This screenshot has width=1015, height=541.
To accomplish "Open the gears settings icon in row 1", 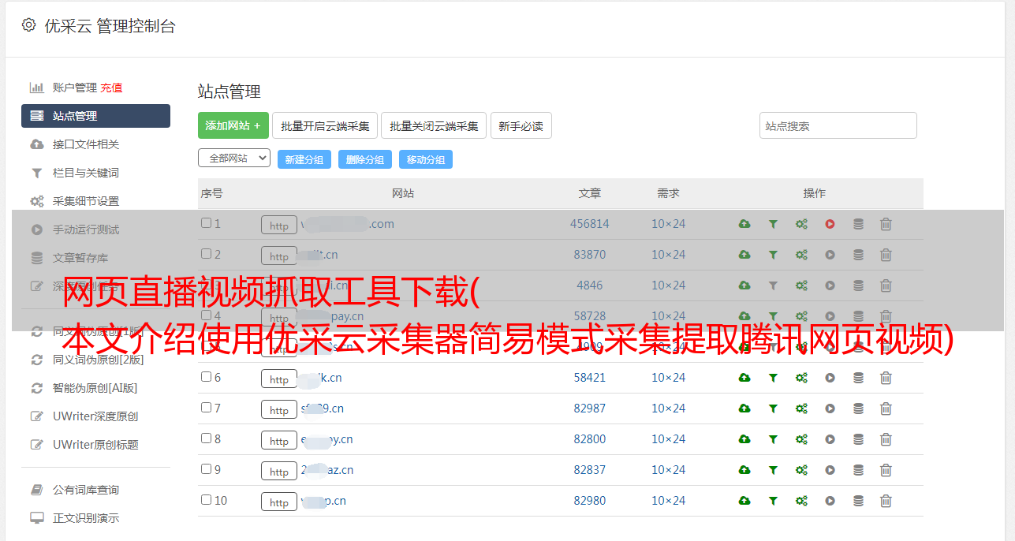I will click(801, 224).
